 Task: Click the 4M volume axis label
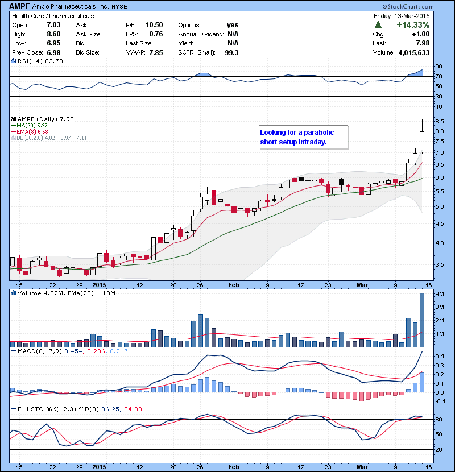[440, 294]
